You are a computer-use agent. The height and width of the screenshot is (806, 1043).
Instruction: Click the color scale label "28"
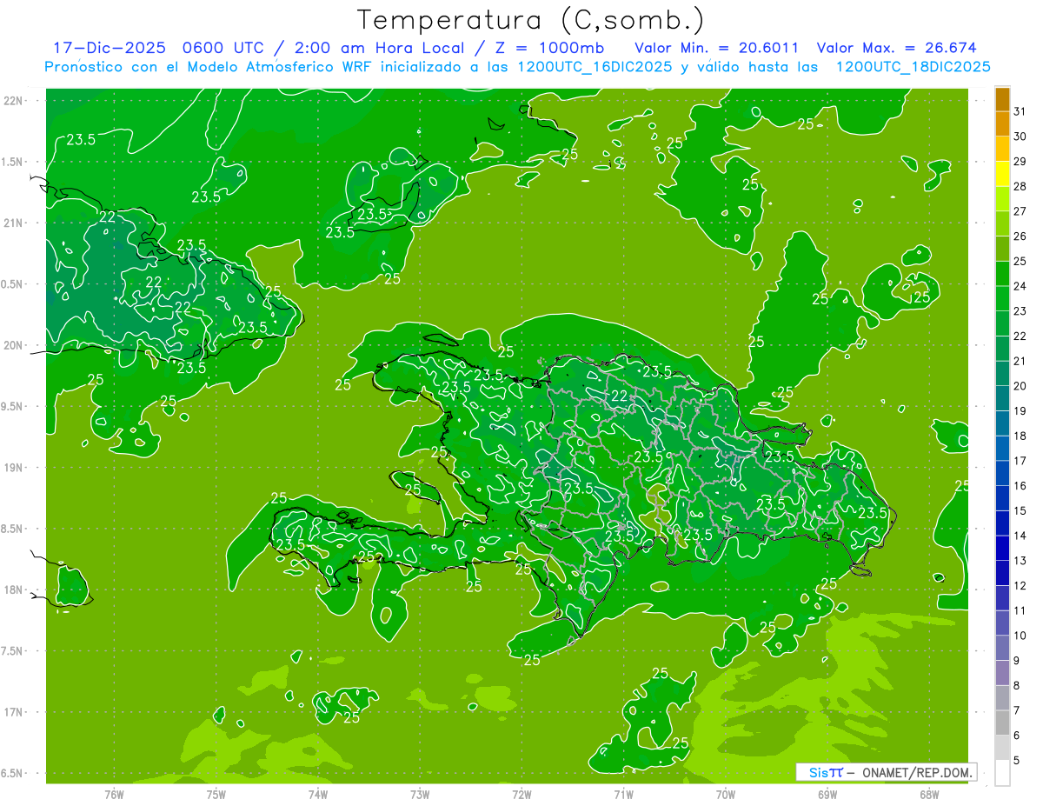(x=1020, y=186)
